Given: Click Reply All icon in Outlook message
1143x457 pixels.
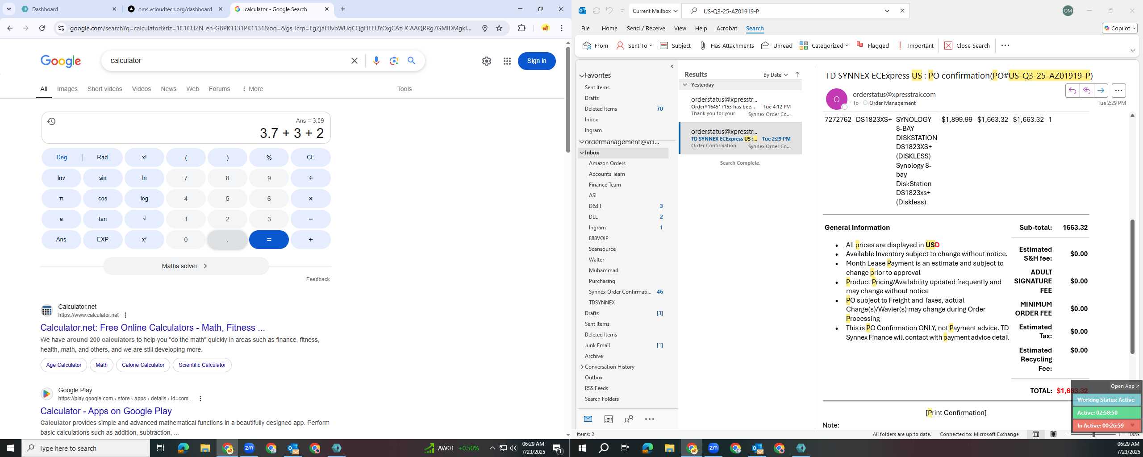Looking at the screenshot, I should (x=1086, y=91).
